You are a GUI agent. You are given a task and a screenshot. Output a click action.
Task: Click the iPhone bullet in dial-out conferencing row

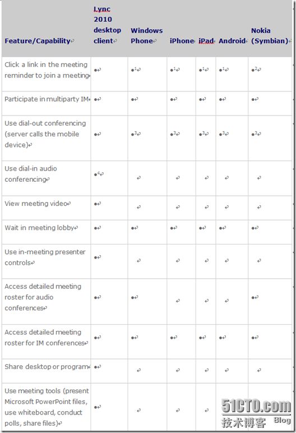[172, 135]
